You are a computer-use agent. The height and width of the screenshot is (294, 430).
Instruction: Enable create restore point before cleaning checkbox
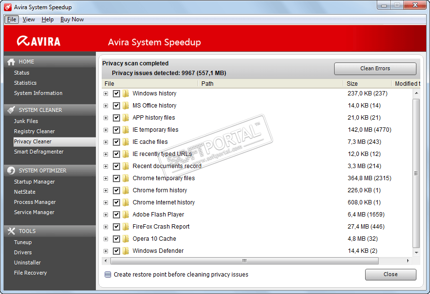click(x=108, y=275)
